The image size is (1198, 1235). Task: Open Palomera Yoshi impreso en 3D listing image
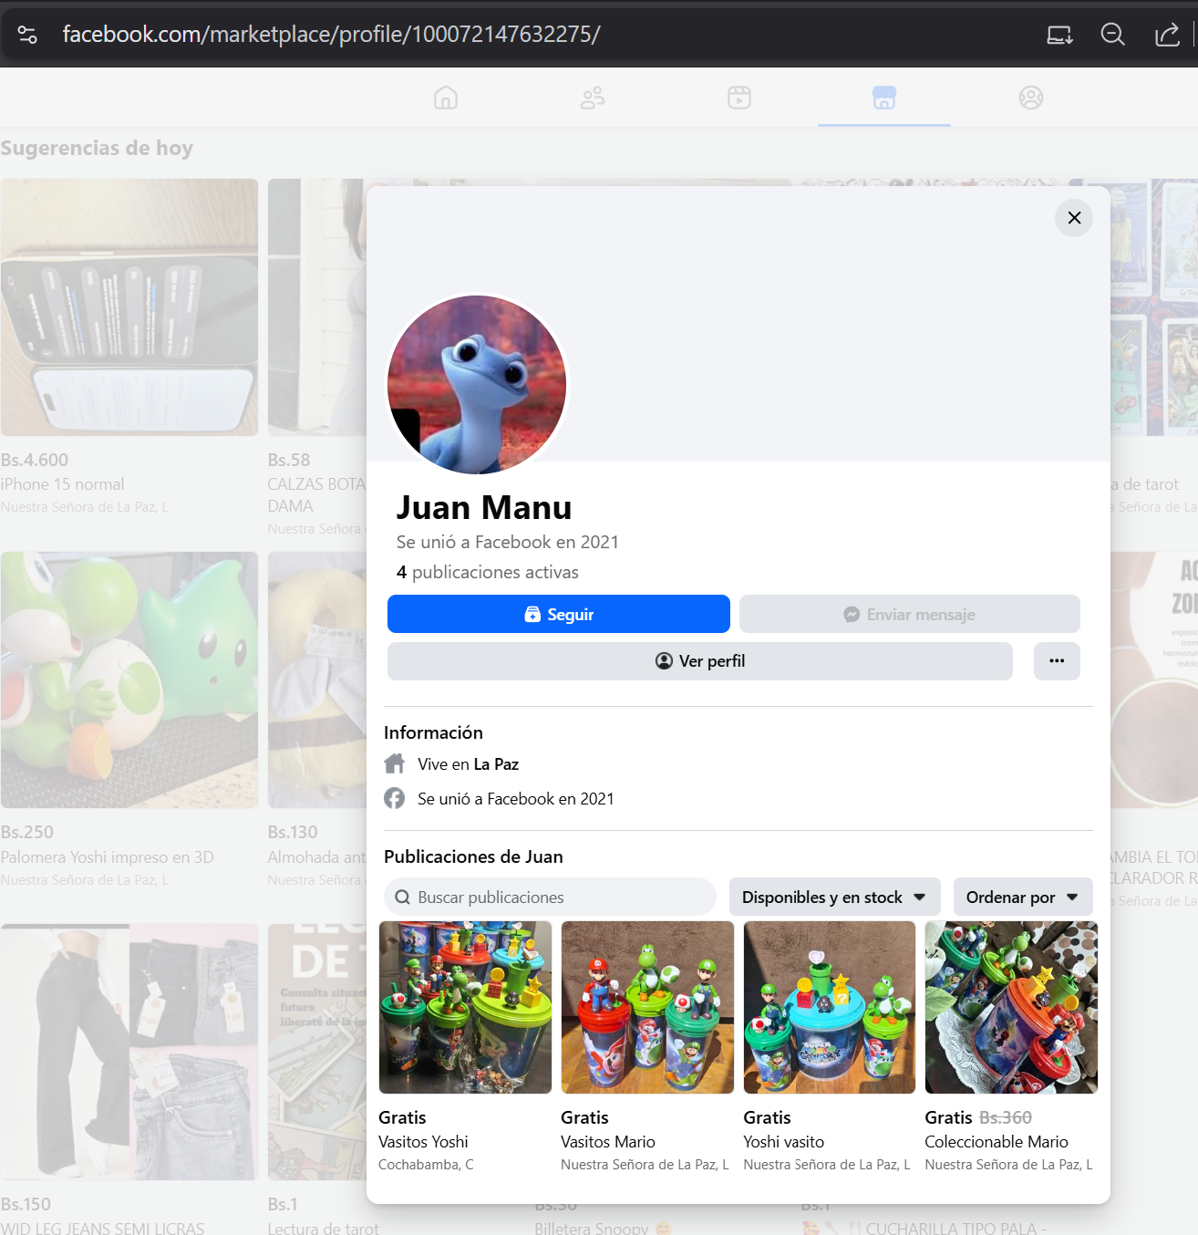pos(129,680)
